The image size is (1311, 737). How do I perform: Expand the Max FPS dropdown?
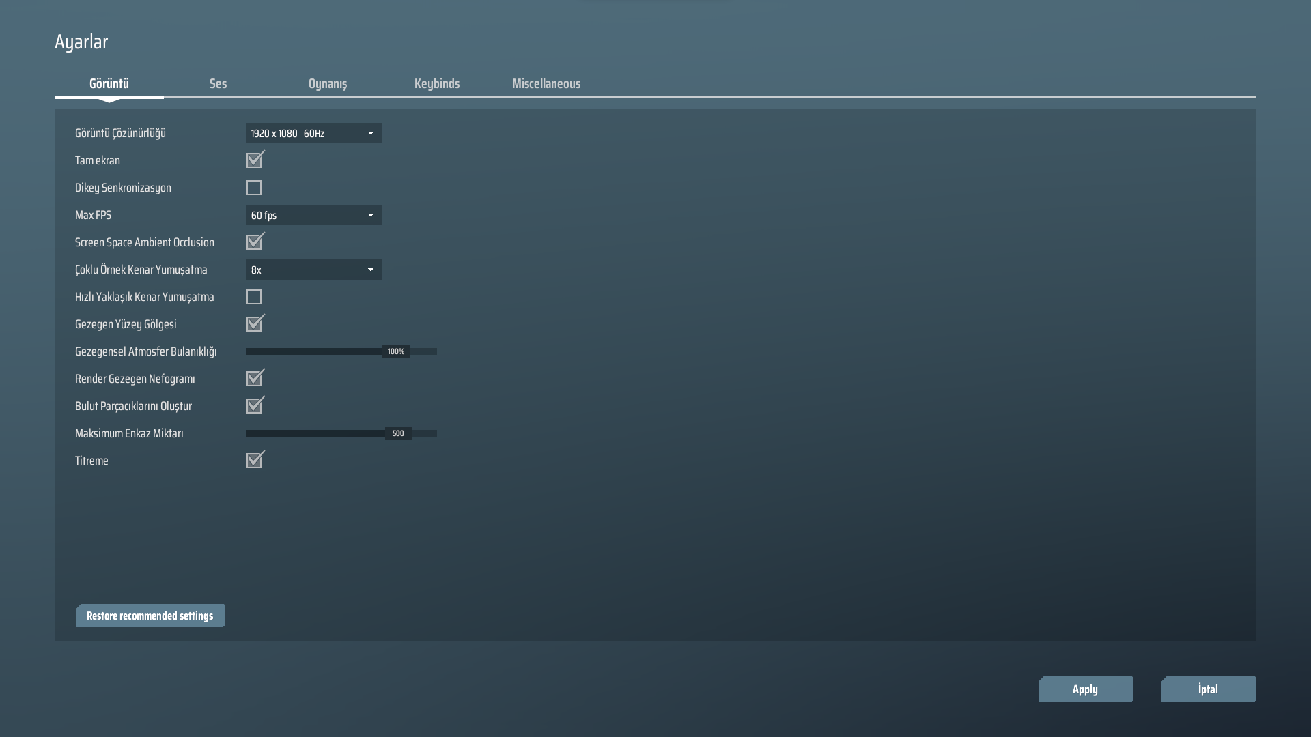[x=313, y=215]
